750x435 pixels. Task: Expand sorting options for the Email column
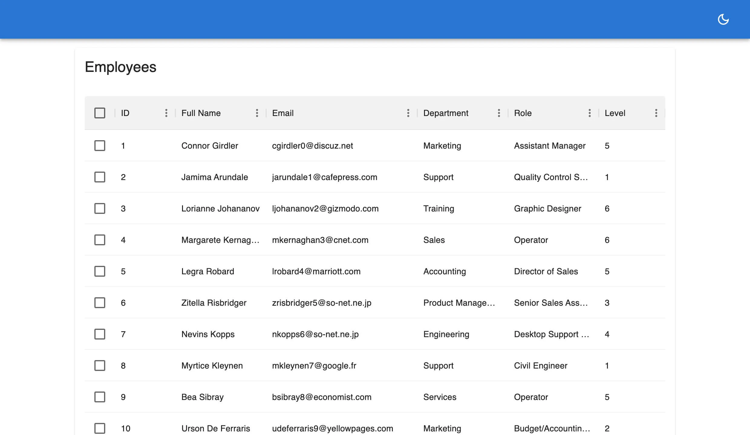tap(408, 113)
